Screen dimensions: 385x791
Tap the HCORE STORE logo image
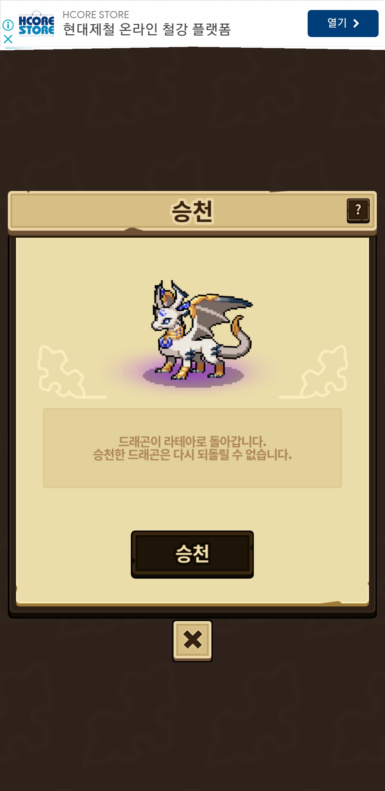pos(36,24)
